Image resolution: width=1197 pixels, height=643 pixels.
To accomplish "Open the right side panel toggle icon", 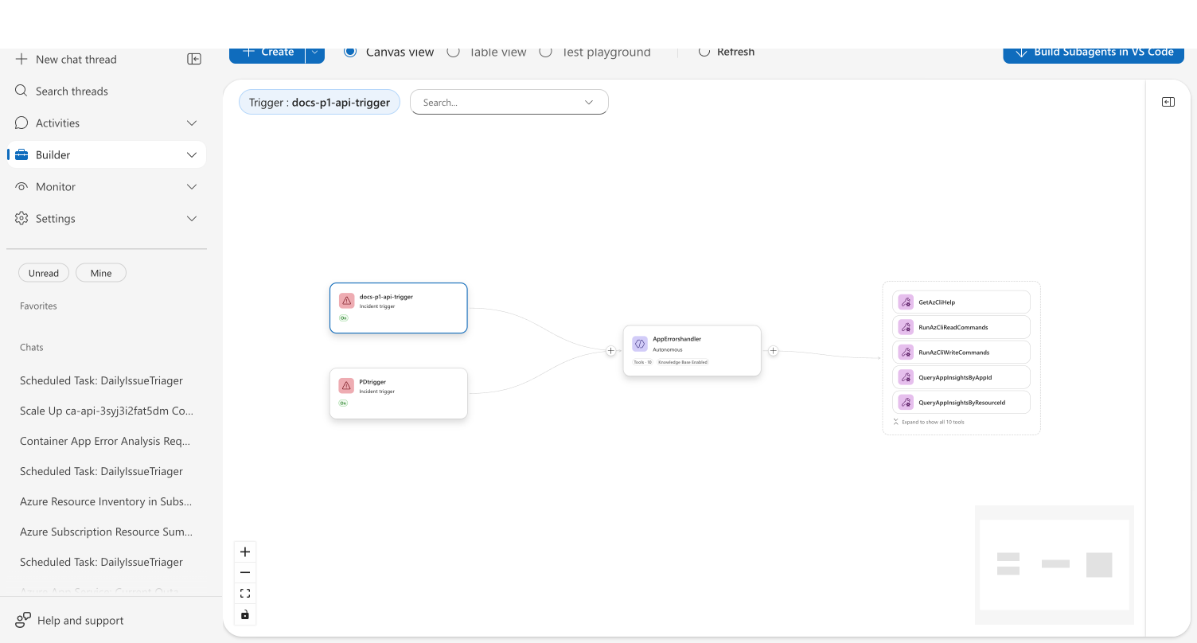I will [x=1168, y=102].
